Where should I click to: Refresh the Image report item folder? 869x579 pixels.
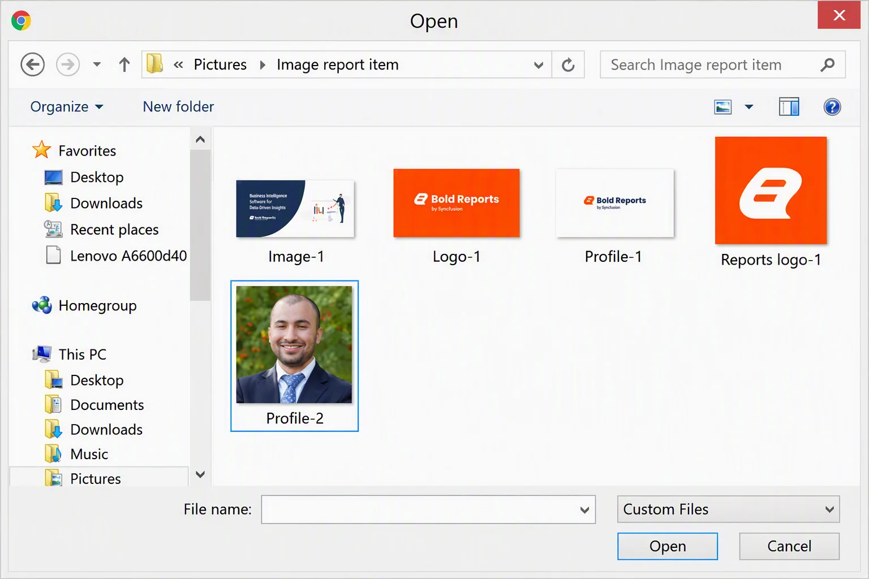[x=568, y=64]
